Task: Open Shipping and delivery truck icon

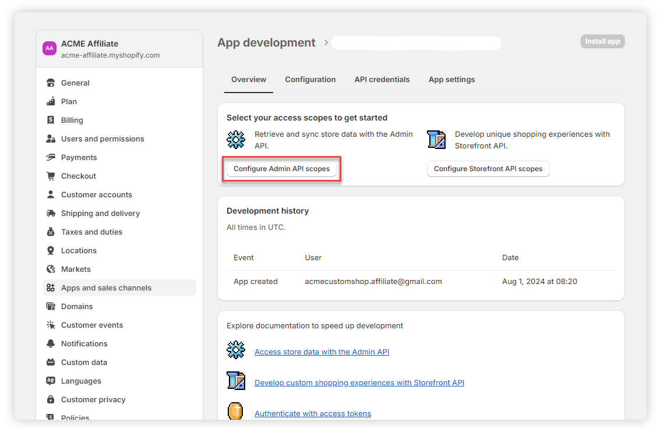Action: click(x=51, y=213)
